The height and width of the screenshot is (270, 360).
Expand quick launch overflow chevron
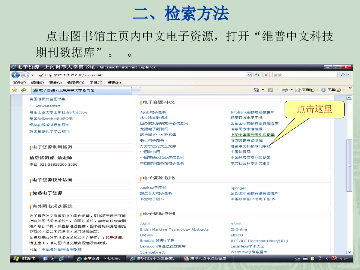coord(69,258)
